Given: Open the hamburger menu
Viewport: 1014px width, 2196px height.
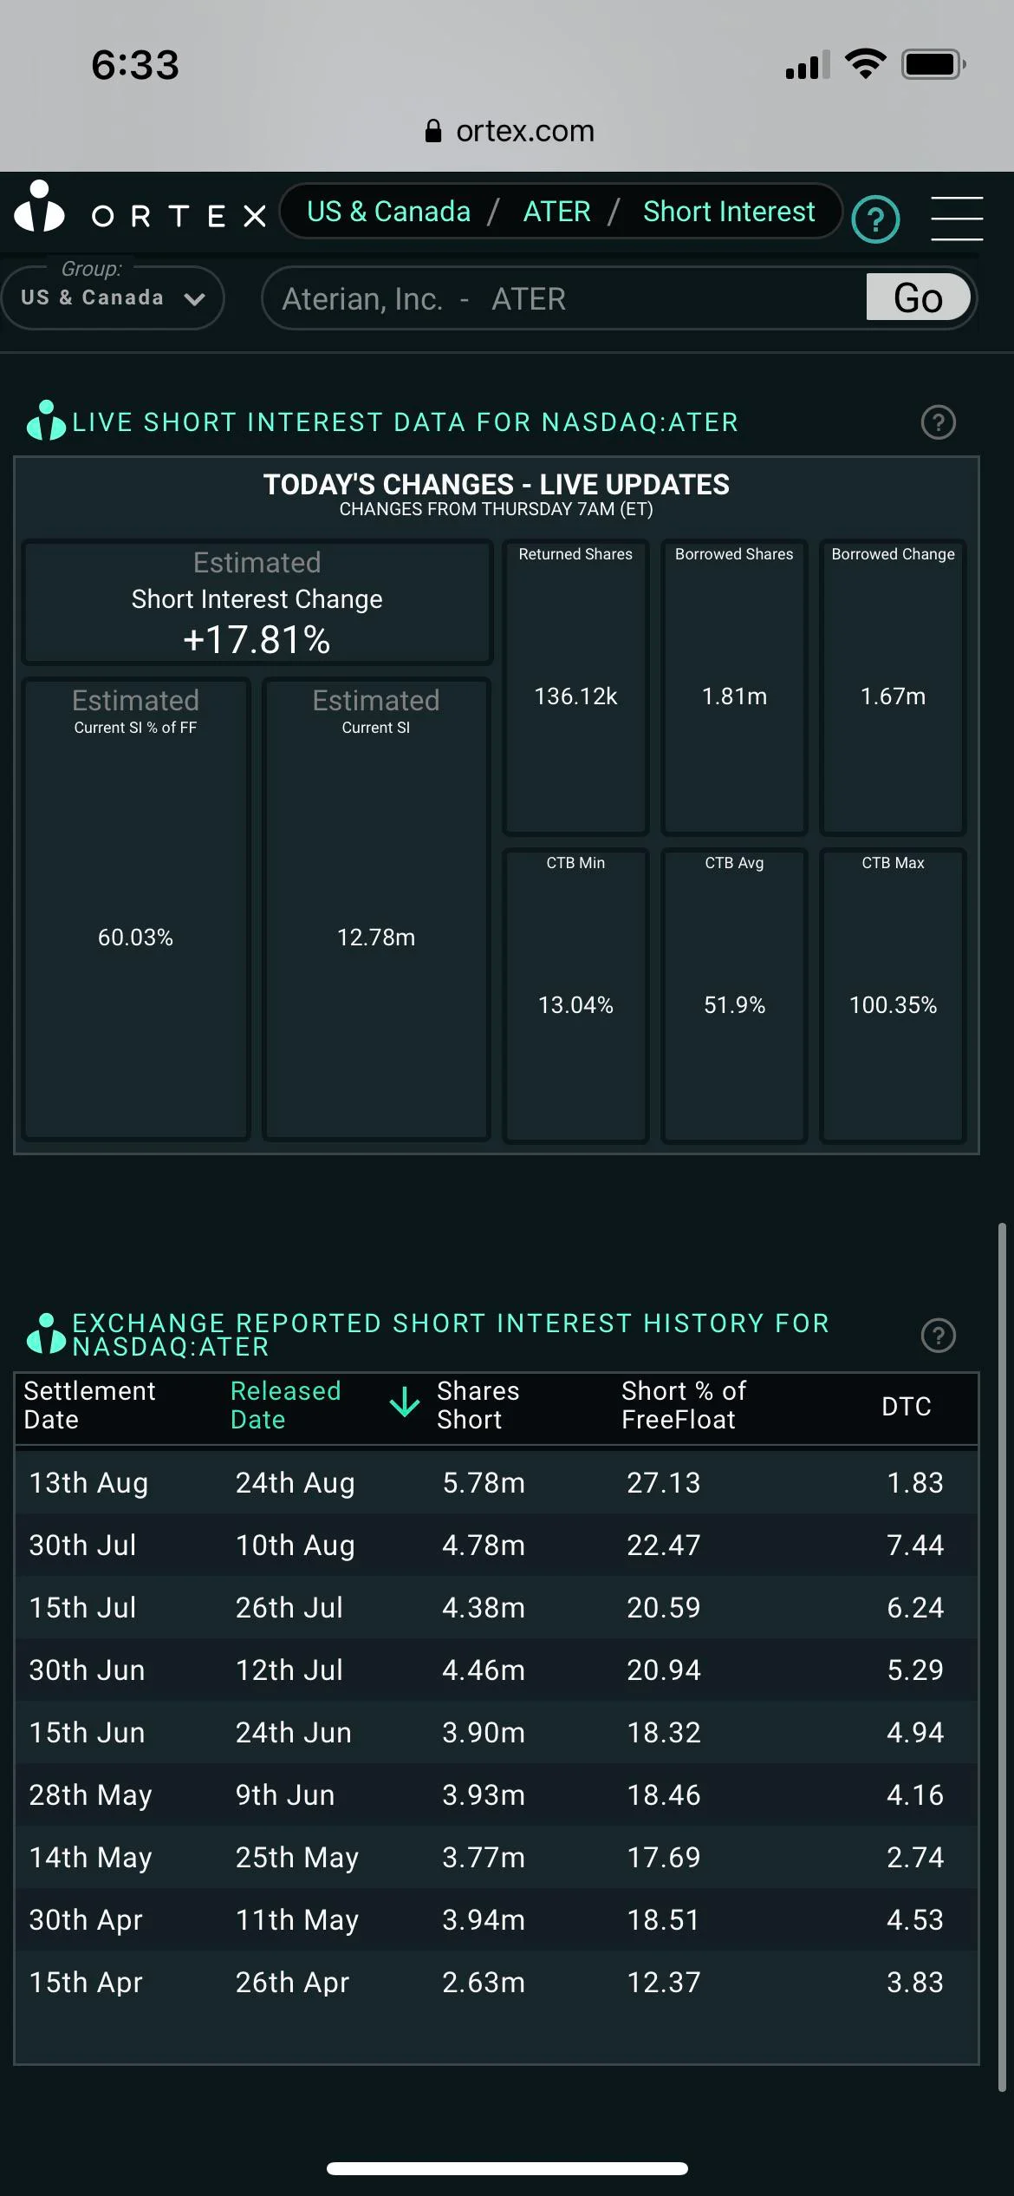Looking at the screenshot, I should tap(956, 218).
